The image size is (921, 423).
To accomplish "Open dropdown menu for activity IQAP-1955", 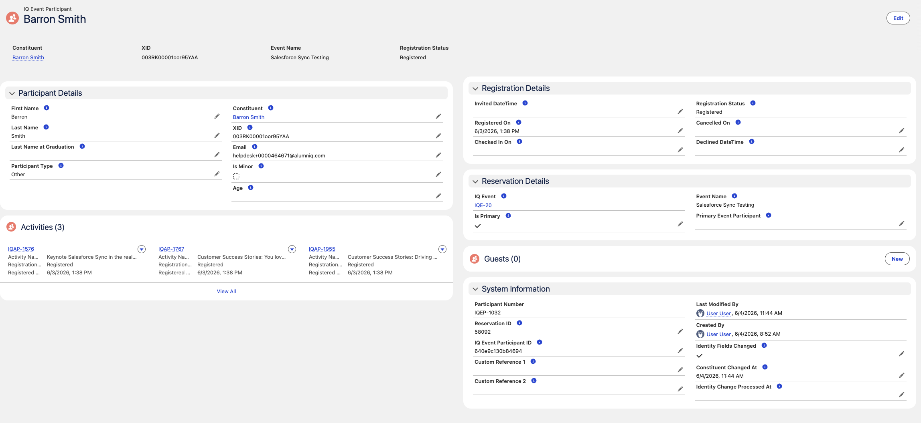I will pyautogui.click(x=442, y=249).
